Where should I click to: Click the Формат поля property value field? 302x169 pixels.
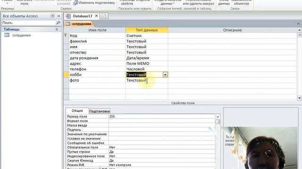(162, 121)
